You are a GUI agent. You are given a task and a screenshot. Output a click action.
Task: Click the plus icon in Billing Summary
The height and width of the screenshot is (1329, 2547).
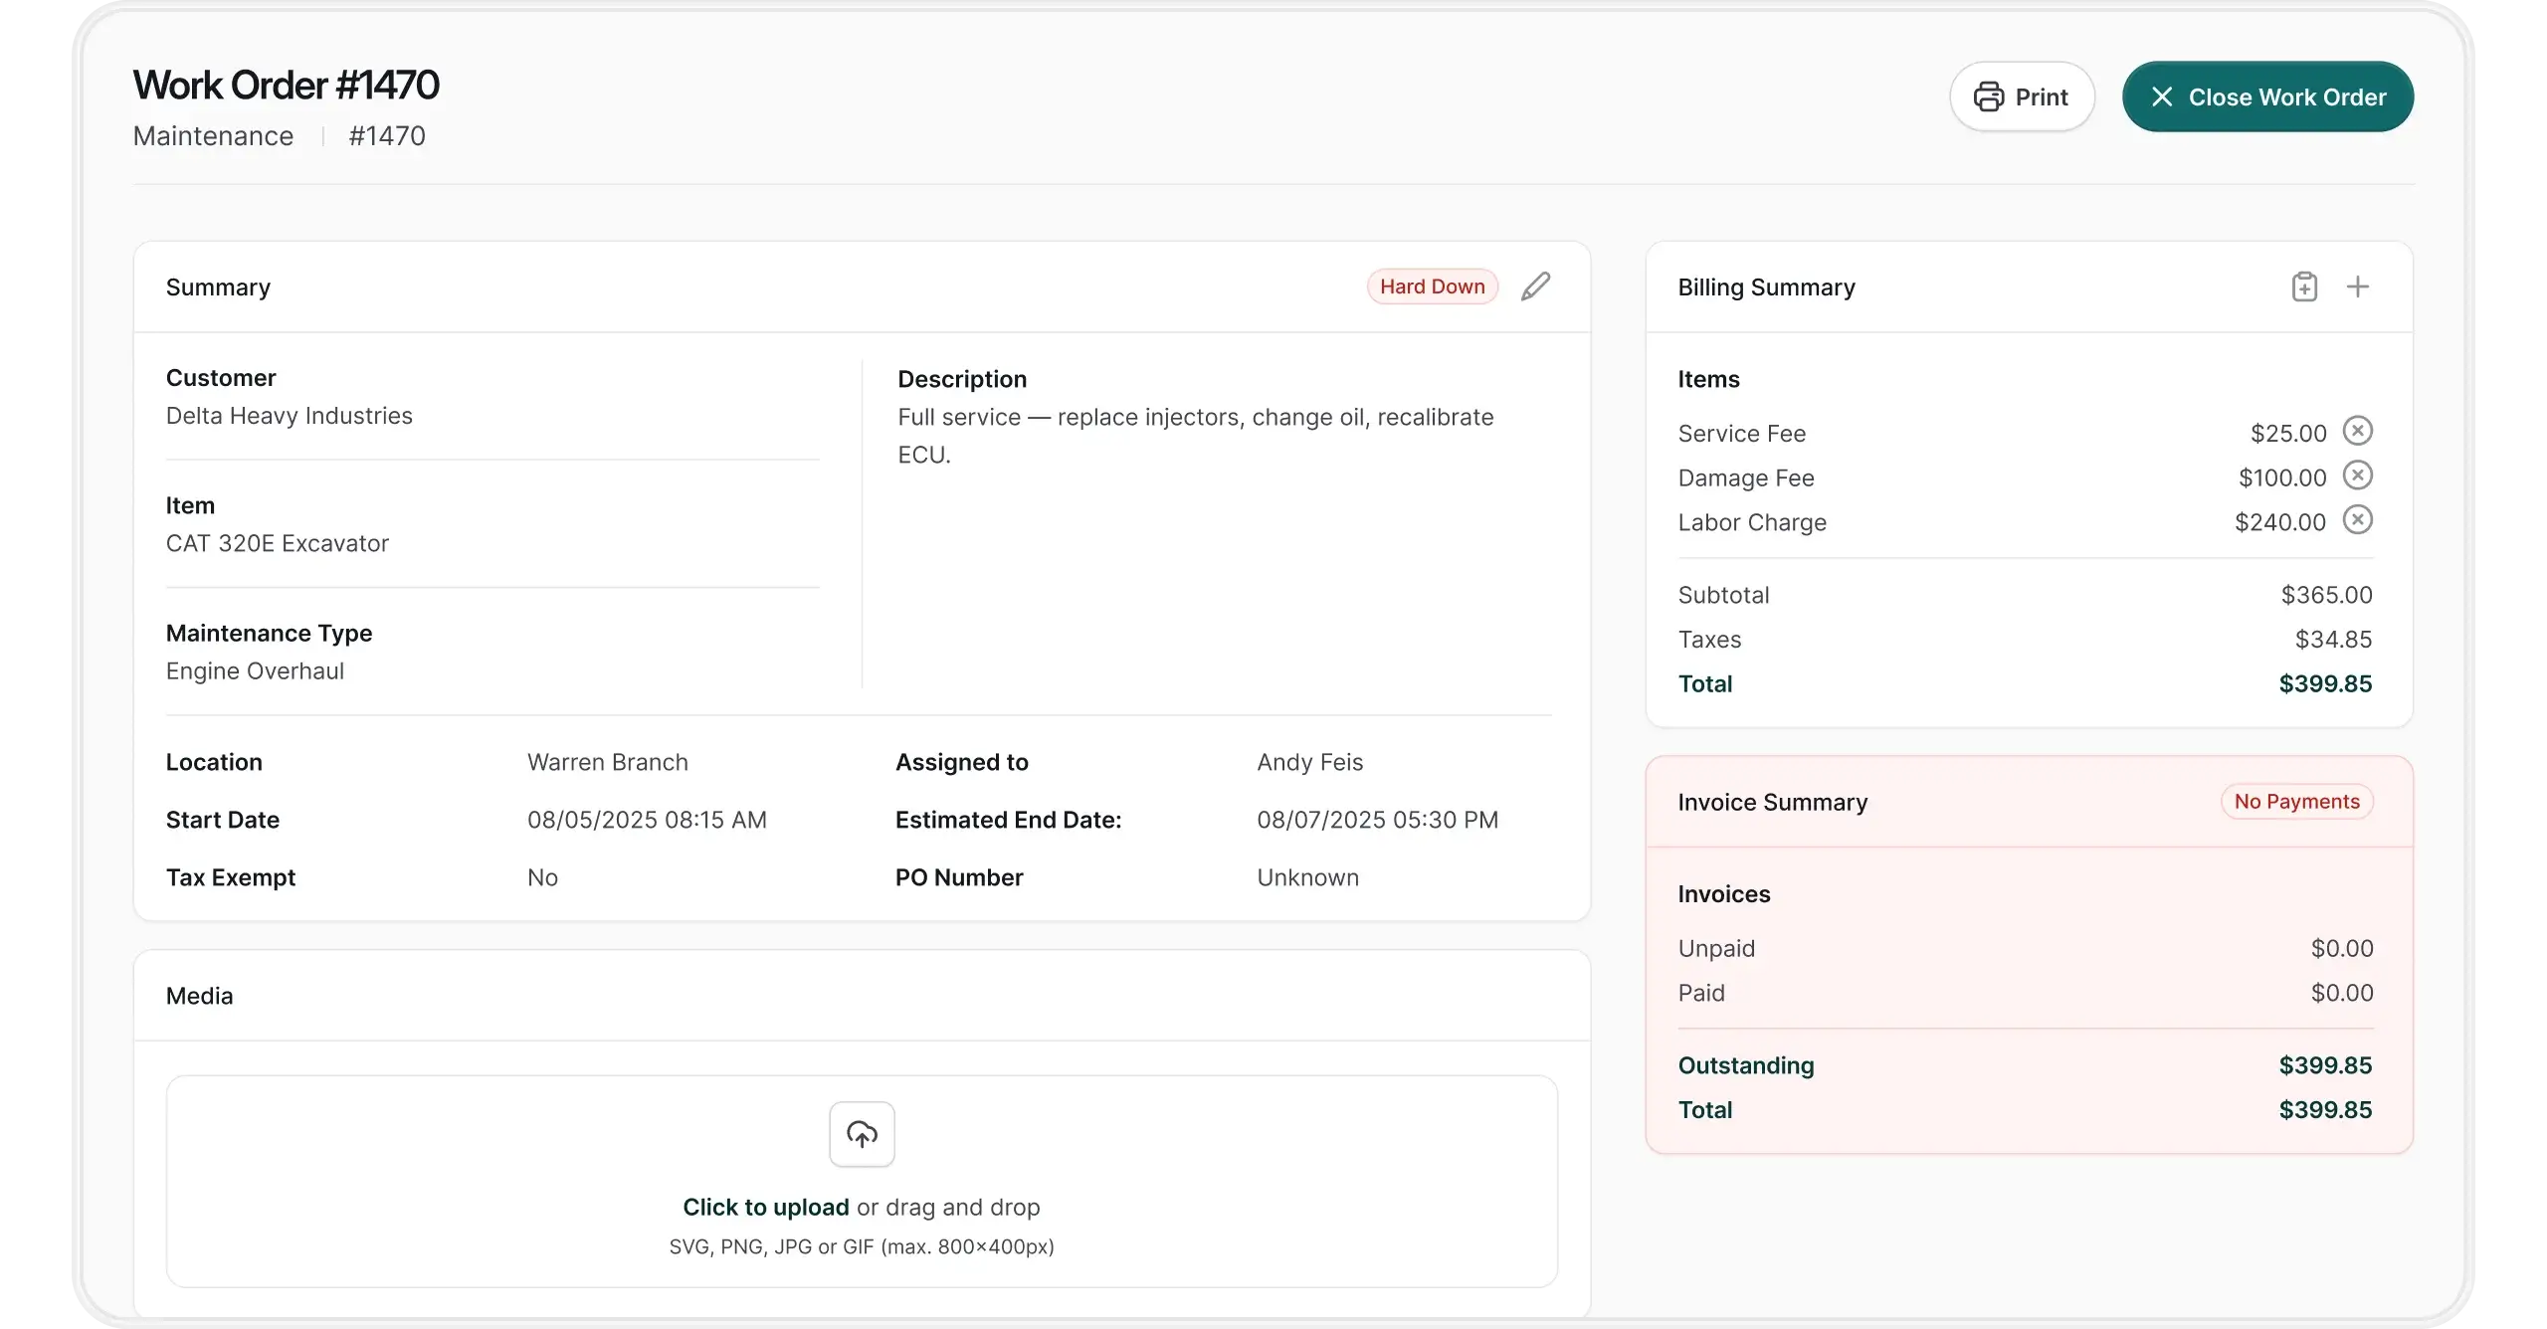pos(2357,287)
